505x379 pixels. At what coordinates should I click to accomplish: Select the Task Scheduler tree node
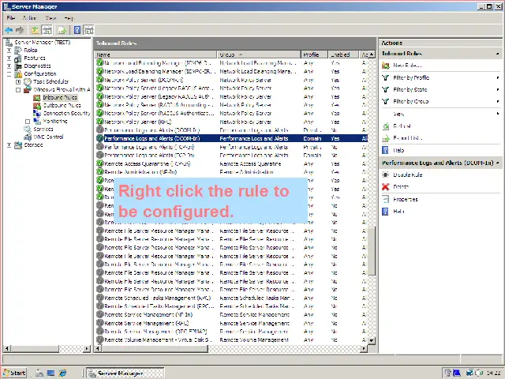coord(50,81)
